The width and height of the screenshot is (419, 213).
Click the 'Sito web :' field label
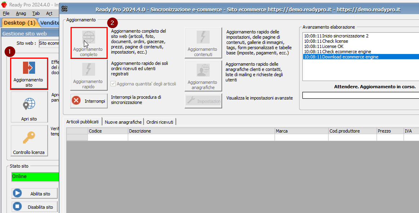point(26,43)
